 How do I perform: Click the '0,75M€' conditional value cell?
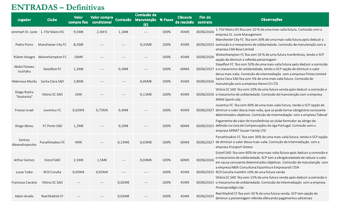pos(102,110)
